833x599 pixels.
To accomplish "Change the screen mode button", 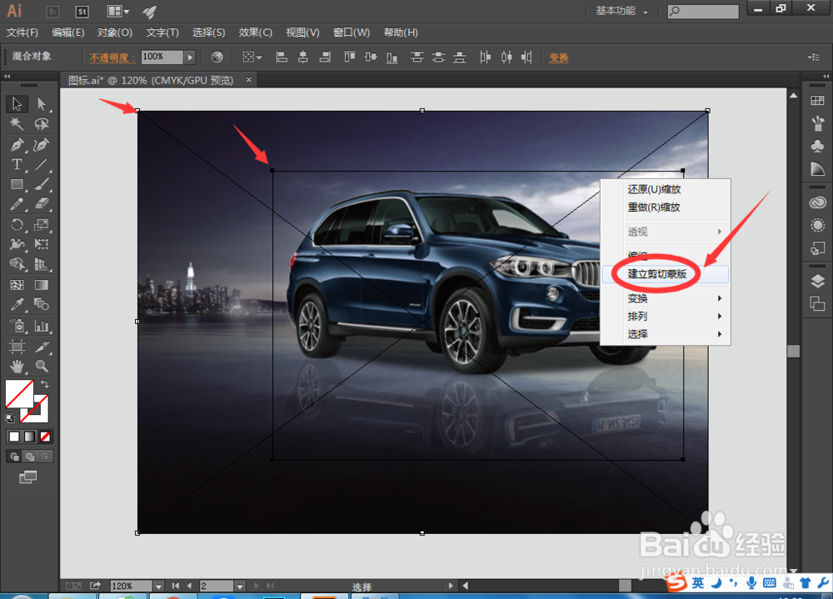I will (x=27, y=477).
